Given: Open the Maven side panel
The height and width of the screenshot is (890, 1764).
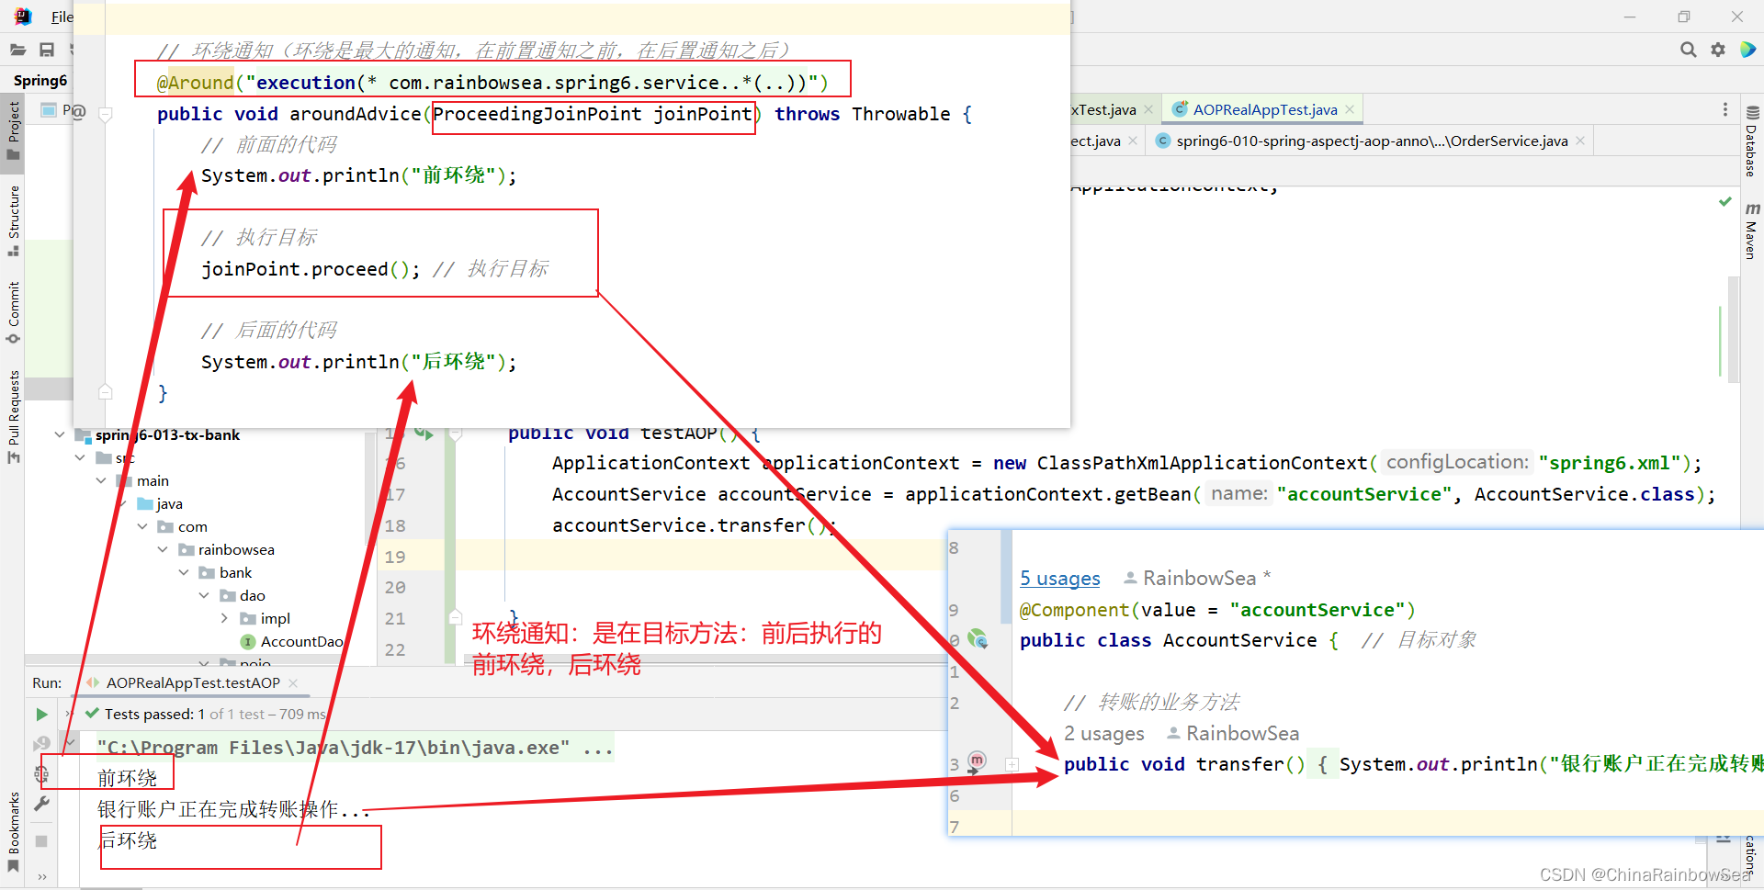Looking at the screenshot, I should point(1751,231).
